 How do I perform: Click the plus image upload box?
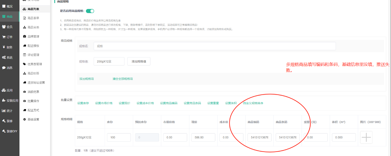coord(366,137)
